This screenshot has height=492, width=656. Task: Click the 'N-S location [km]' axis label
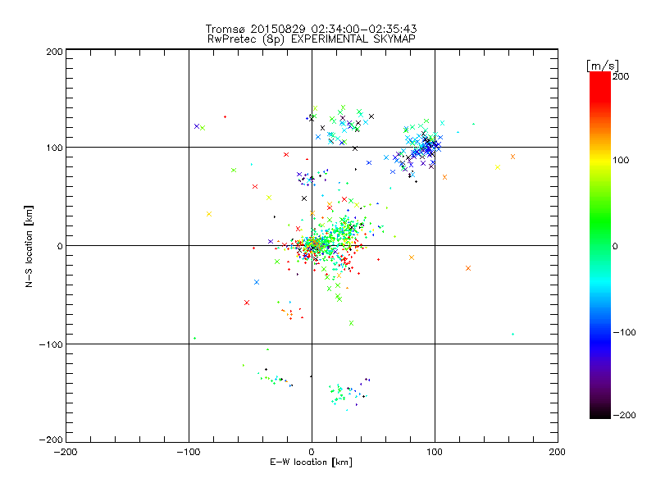[29, 246]
